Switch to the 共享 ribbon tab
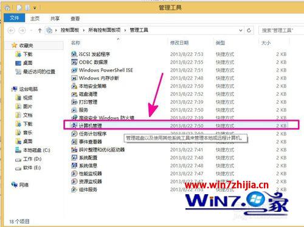 pos(55,18)
